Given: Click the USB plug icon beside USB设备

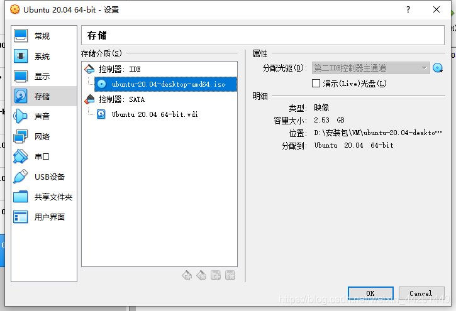Looking at the screenshot, I should pos(20,177).
